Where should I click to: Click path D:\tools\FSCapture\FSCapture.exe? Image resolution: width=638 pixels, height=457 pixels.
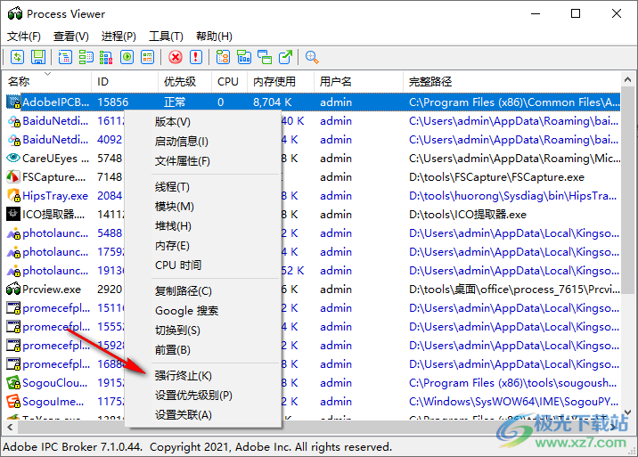coord(496,177)
